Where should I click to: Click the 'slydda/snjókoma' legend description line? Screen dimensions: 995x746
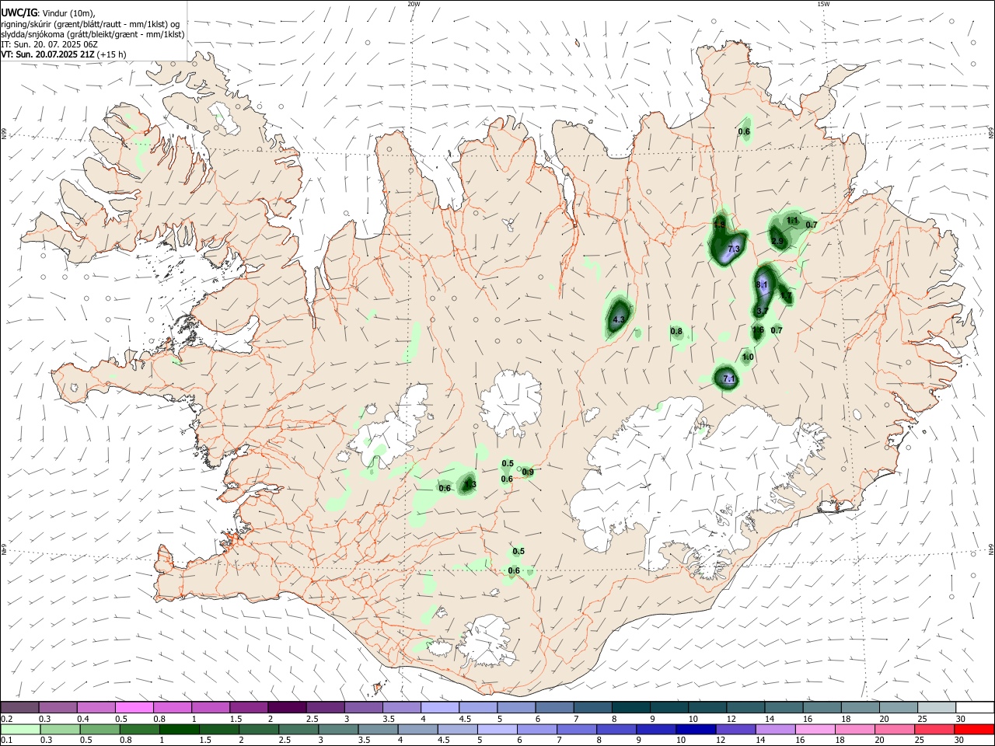(93, 34)
